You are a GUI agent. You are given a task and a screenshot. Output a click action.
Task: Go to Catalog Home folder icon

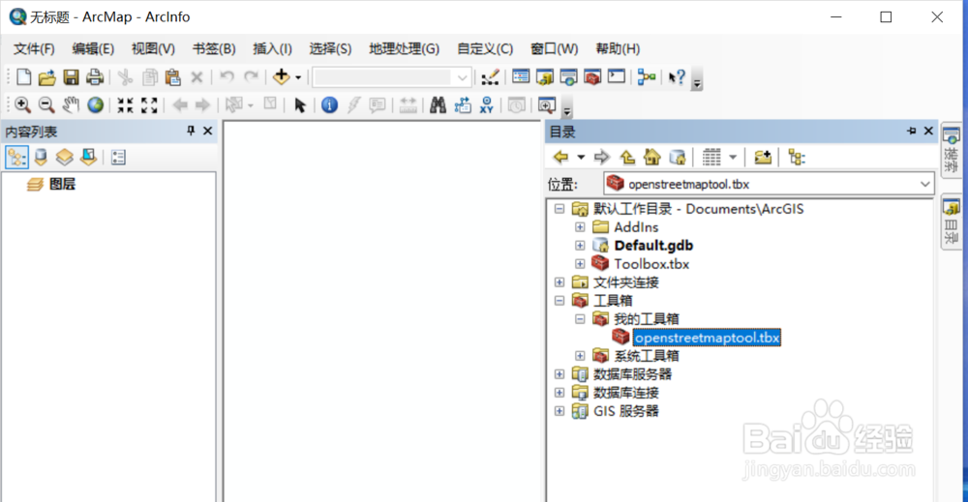click(x=651, y=158)
